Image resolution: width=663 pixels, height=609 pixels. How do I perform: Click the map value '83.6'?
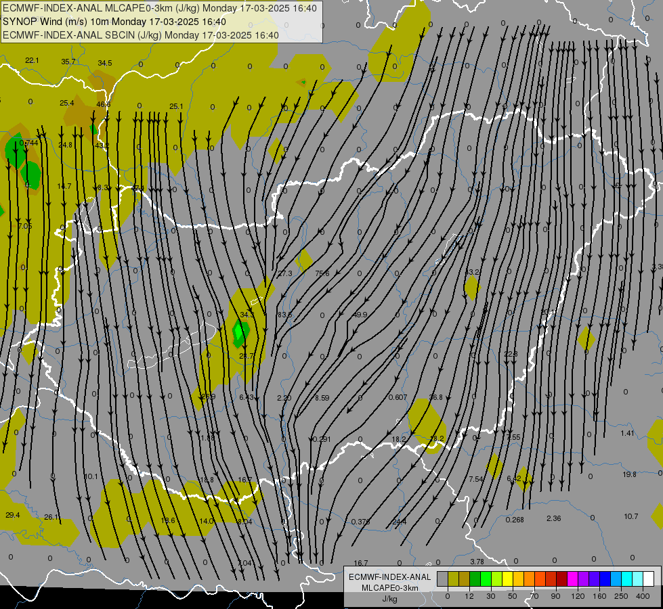pyautogui.click(x=285, y=315)
